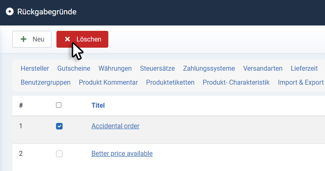
Task: Sort the table by Titel column
Action: [98, 105]
